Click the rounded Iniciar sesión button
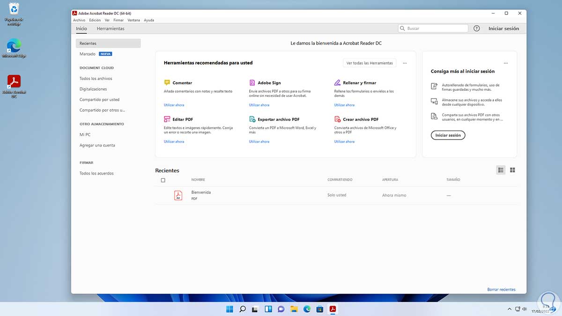Viewport: 562px width, 316px height. click(x=448, y=135)
